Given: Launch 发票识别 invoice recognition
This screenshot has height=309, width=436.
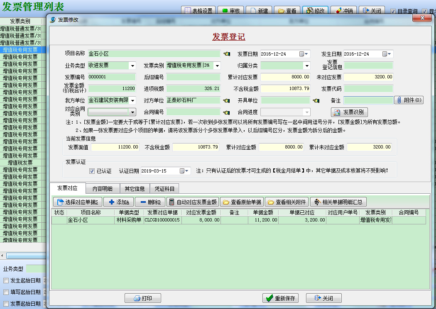Looking at the screenshot, I should (349, 112).
